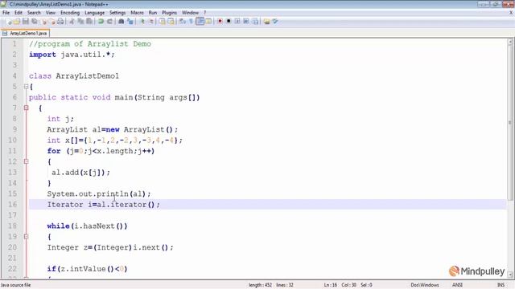Image resolution: width=515 pixels, height=289 pixels.
Task: Click the Synchronize Horizontal Scrolling icon
Action: click(171, 22)
